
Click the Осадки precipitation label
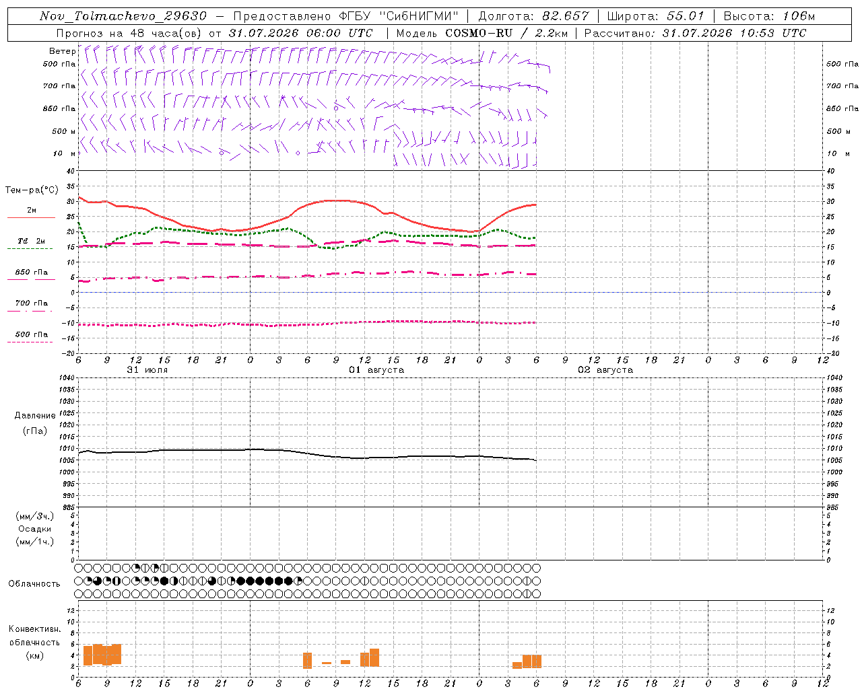[x=35, y=529]
